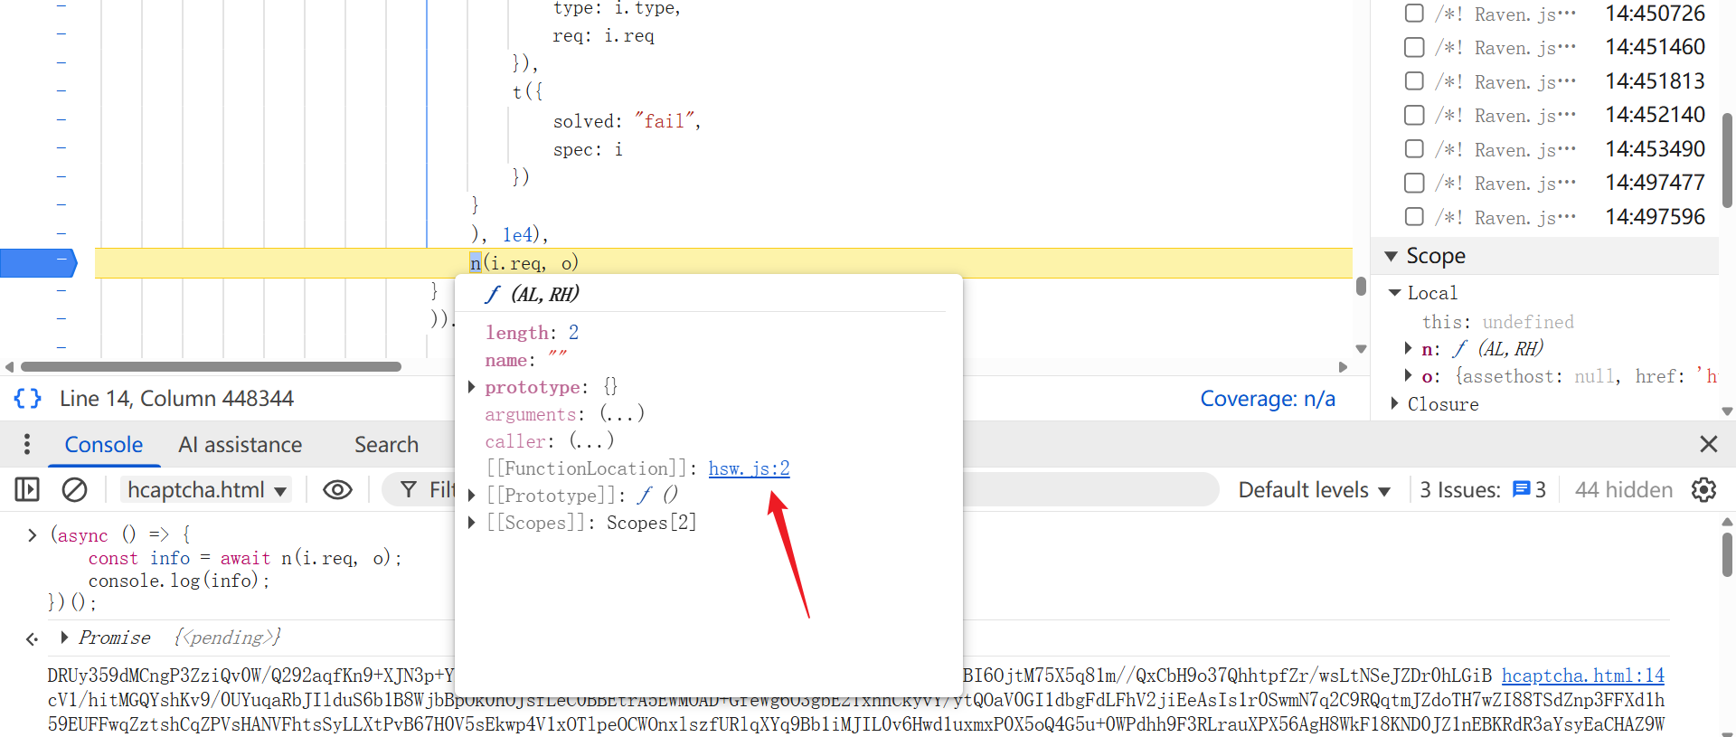Collapse the Scope section
Screen dimensions: 1736x737
1392,256
